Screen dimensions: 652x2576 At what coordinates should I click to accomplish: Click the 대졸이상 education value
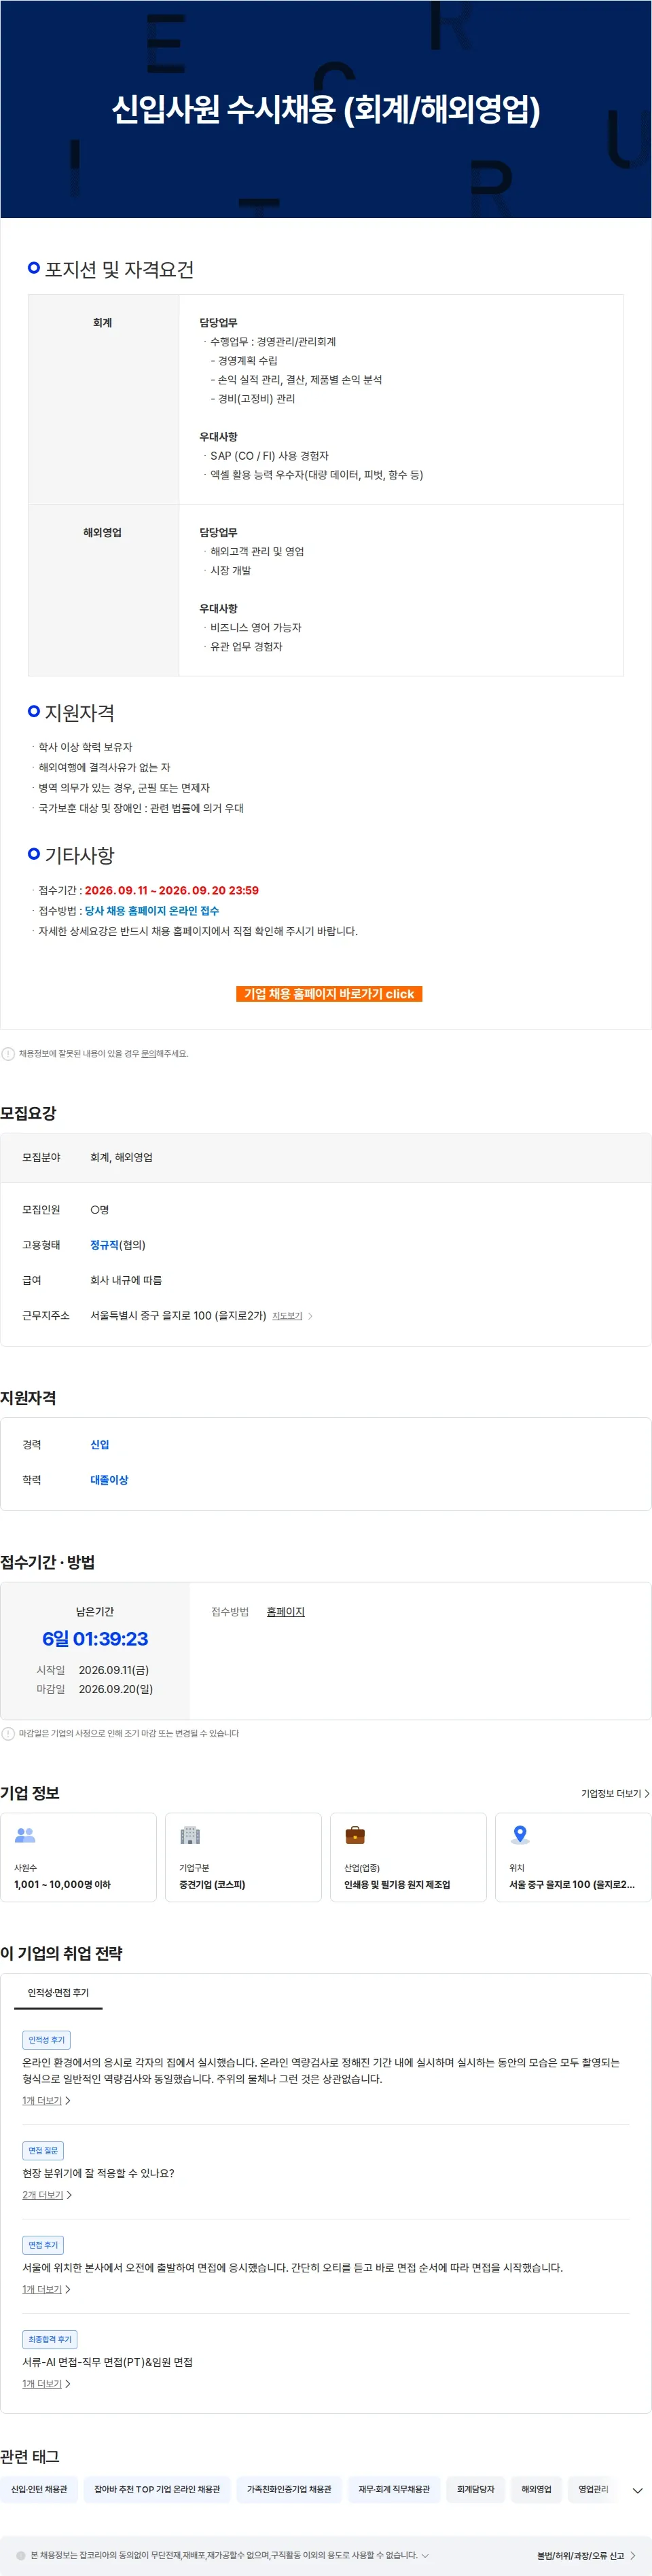coord(109,1479)
